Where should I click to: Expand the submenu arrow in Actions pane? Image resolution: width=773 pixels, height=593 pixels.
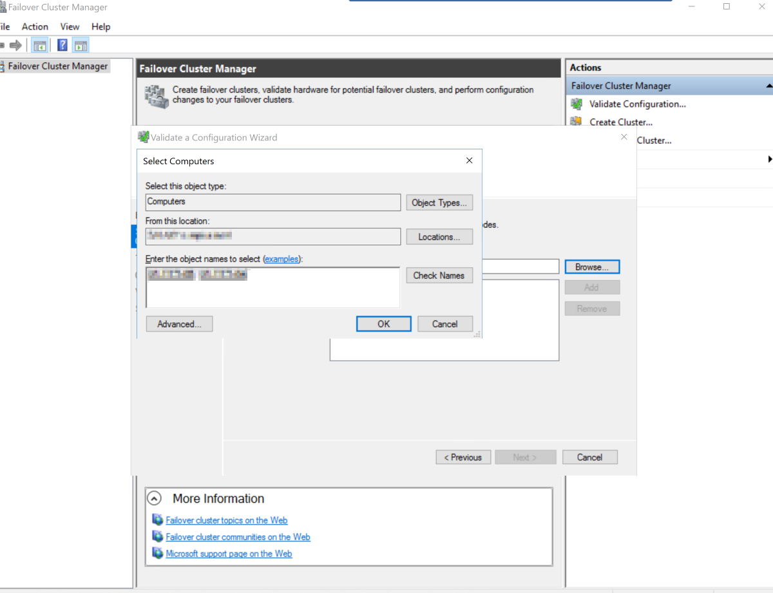[770, 159]
